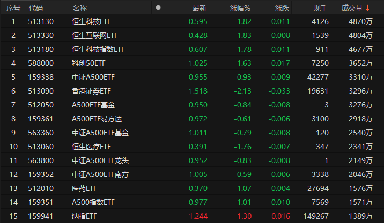
Task: Click the 代码 column header
Action: pyautogui.click(x=36, y=8)
